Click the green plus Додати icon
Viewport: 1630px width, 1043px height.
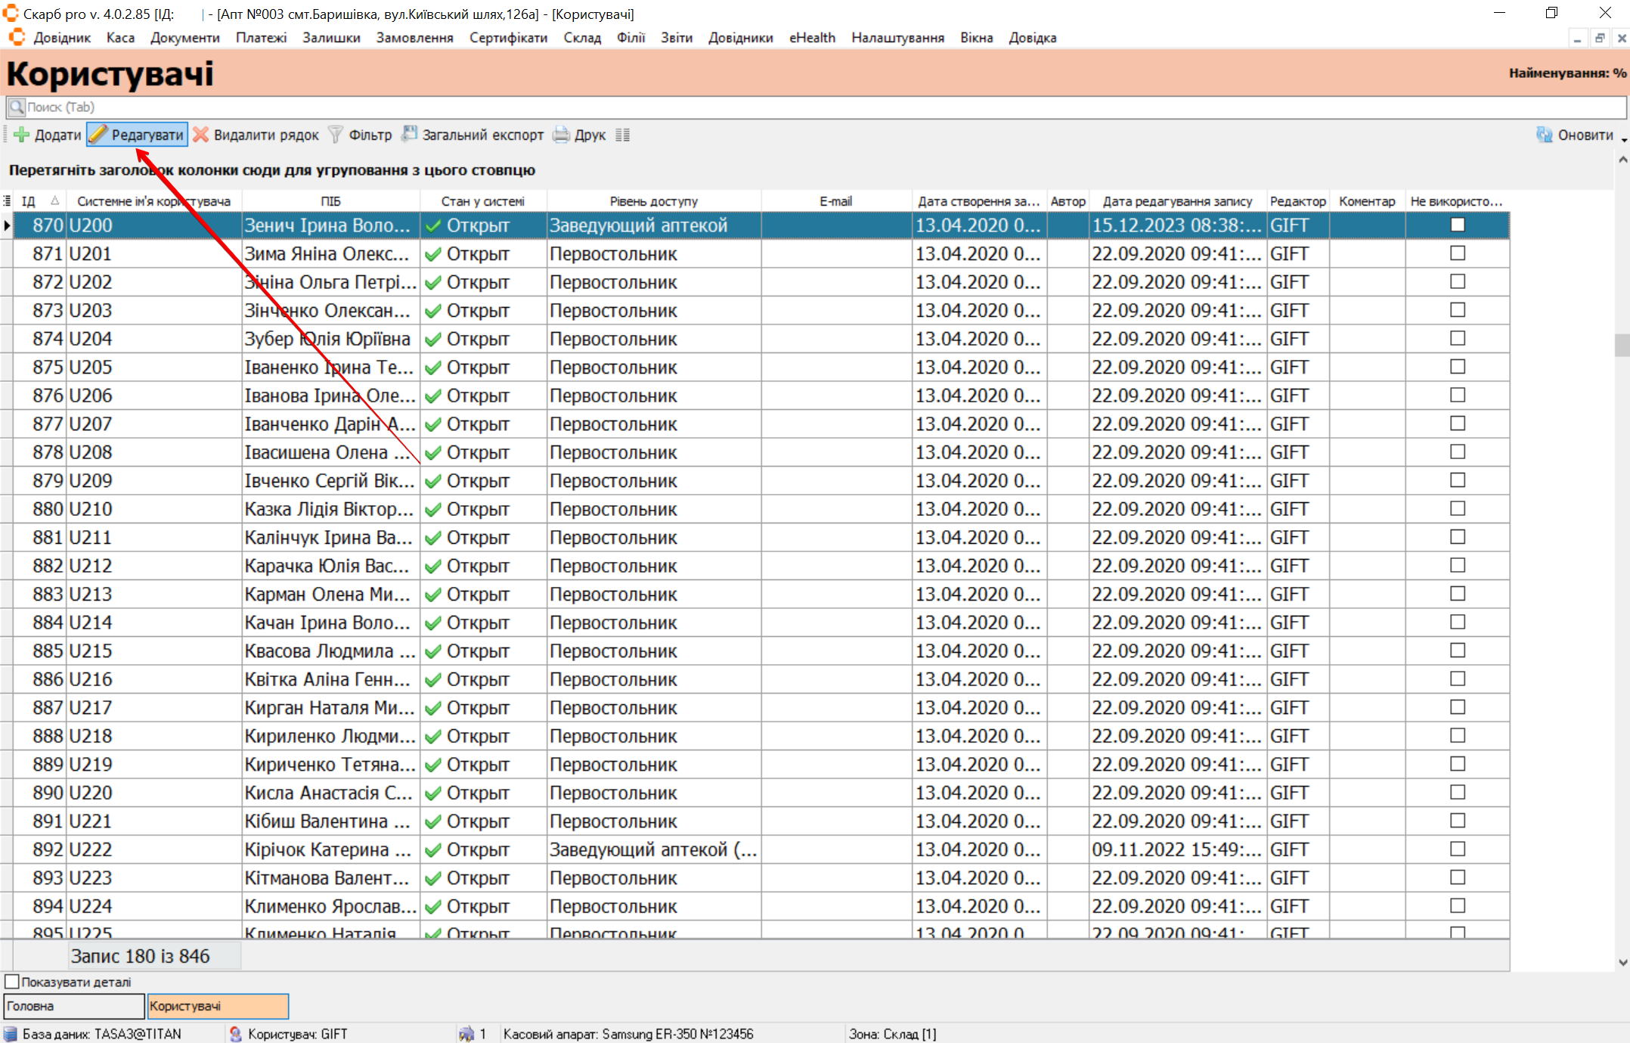(x=22, y=135)
